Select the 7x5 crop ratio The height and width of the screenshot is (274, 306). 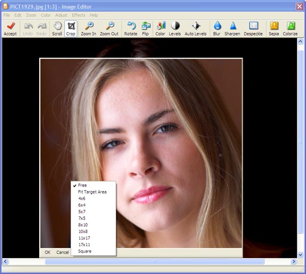(x=93, y=218)
